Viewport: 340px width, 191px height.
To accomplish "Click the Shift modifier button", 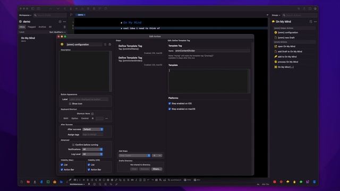I will click(x=66, y=118).
